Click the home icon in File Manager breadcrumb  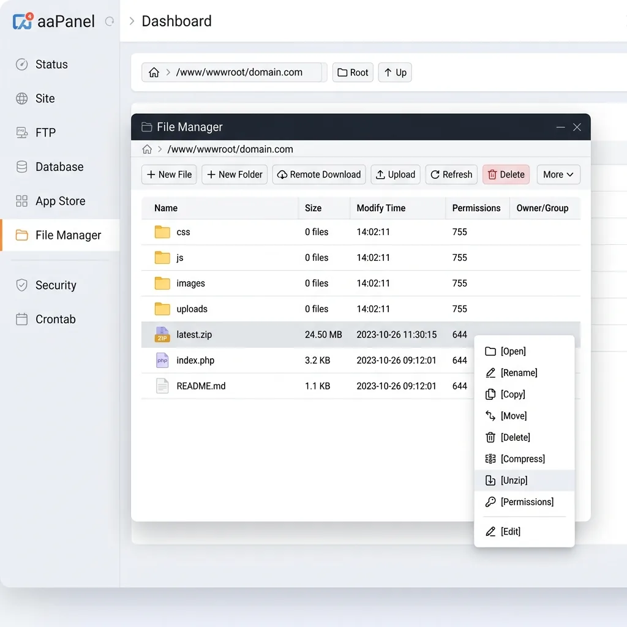pyautogui.click(x=147, y=149)
